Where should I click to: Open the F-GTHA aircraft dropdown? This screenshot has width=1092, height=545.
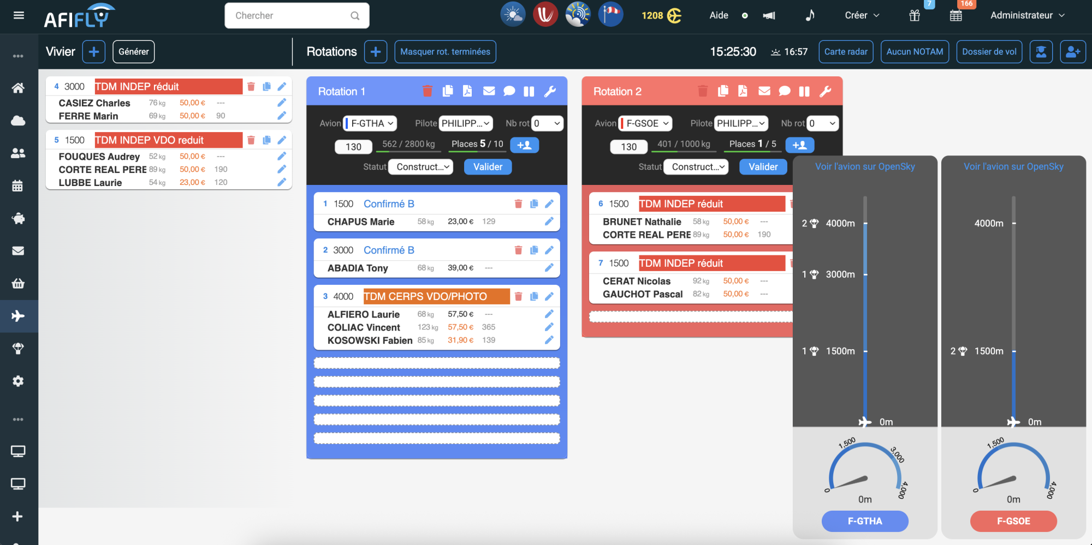coord(370,123)
